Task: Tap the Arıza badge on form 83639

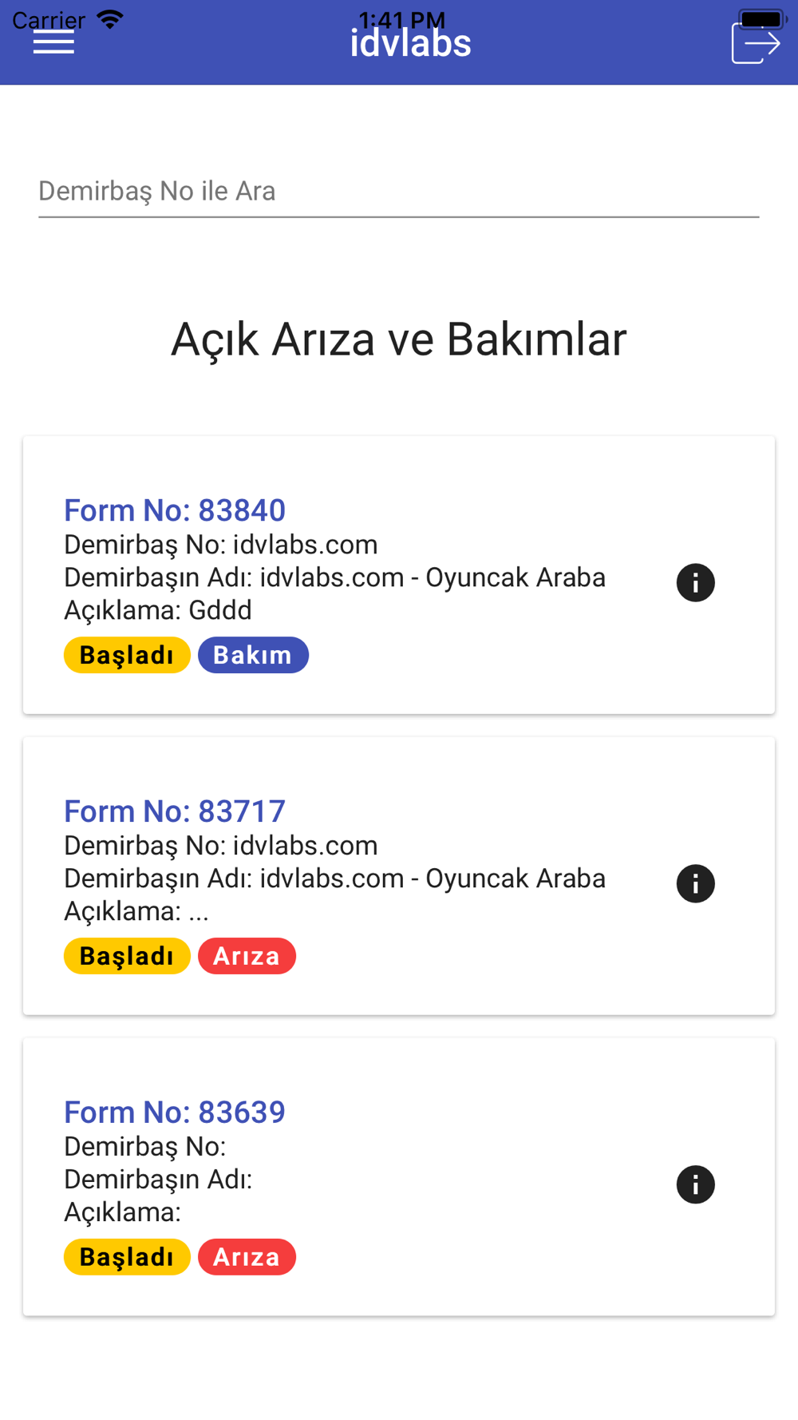Action: tap(247, 1257)
